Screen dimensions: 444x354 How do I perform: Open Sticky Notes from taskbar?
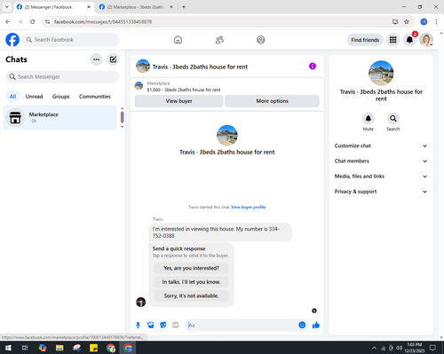pos(93,348)
